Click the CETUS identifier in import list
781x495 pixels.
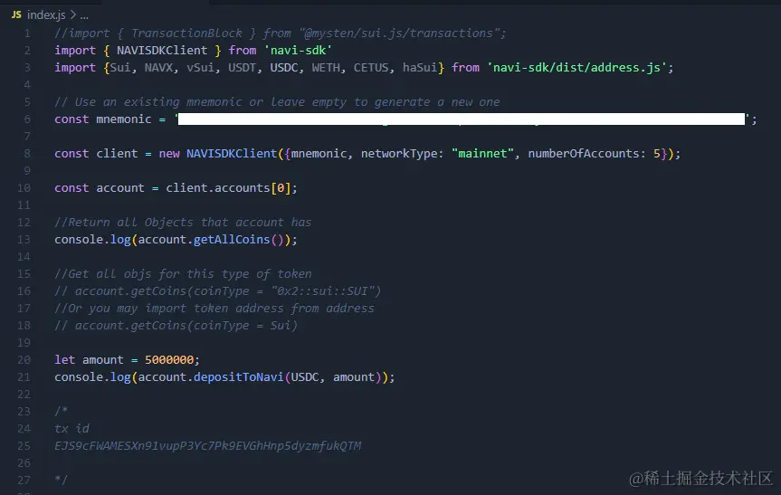[370, 68]
